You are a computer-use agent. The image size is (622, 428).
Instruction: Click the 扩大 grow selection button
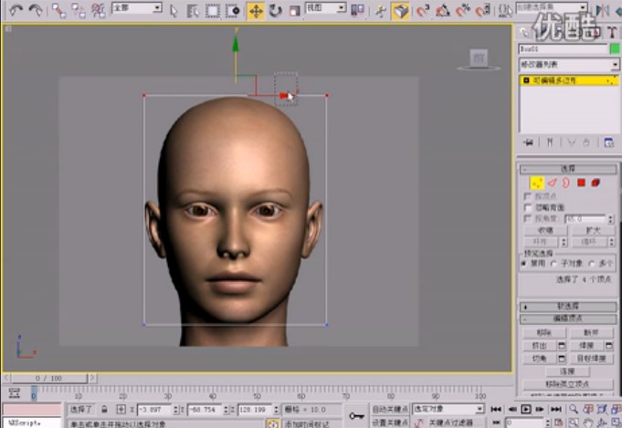[x=591, y=231]
